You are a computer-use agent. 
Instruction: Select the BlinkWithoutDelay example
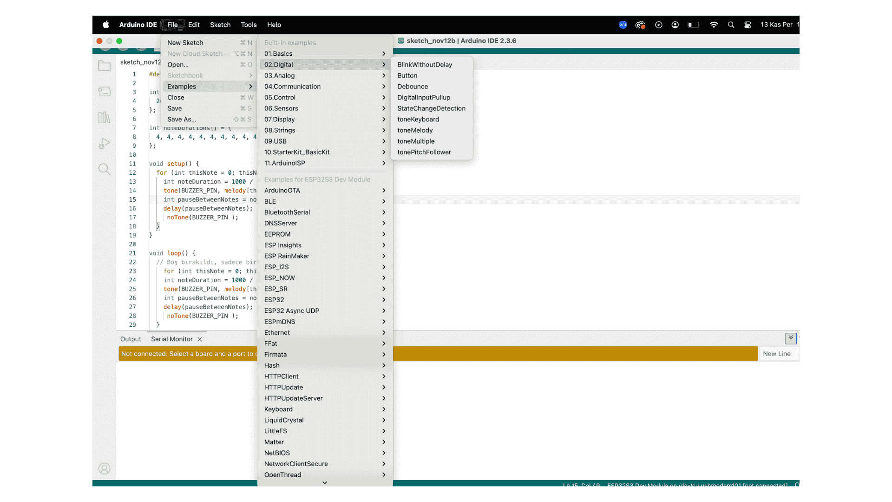424,65
